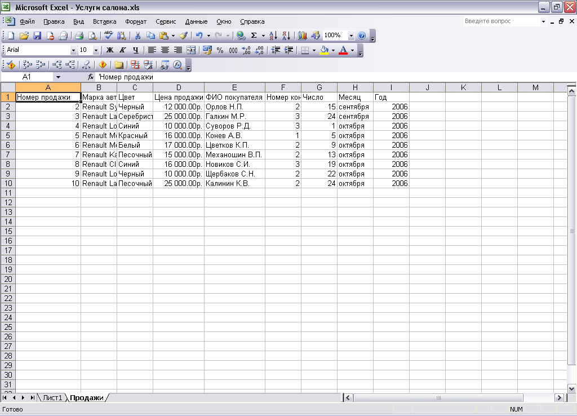Viewport: 577px width, 416px height.
Task: Apply Percent style icon
Action: [x=220, y=50]
